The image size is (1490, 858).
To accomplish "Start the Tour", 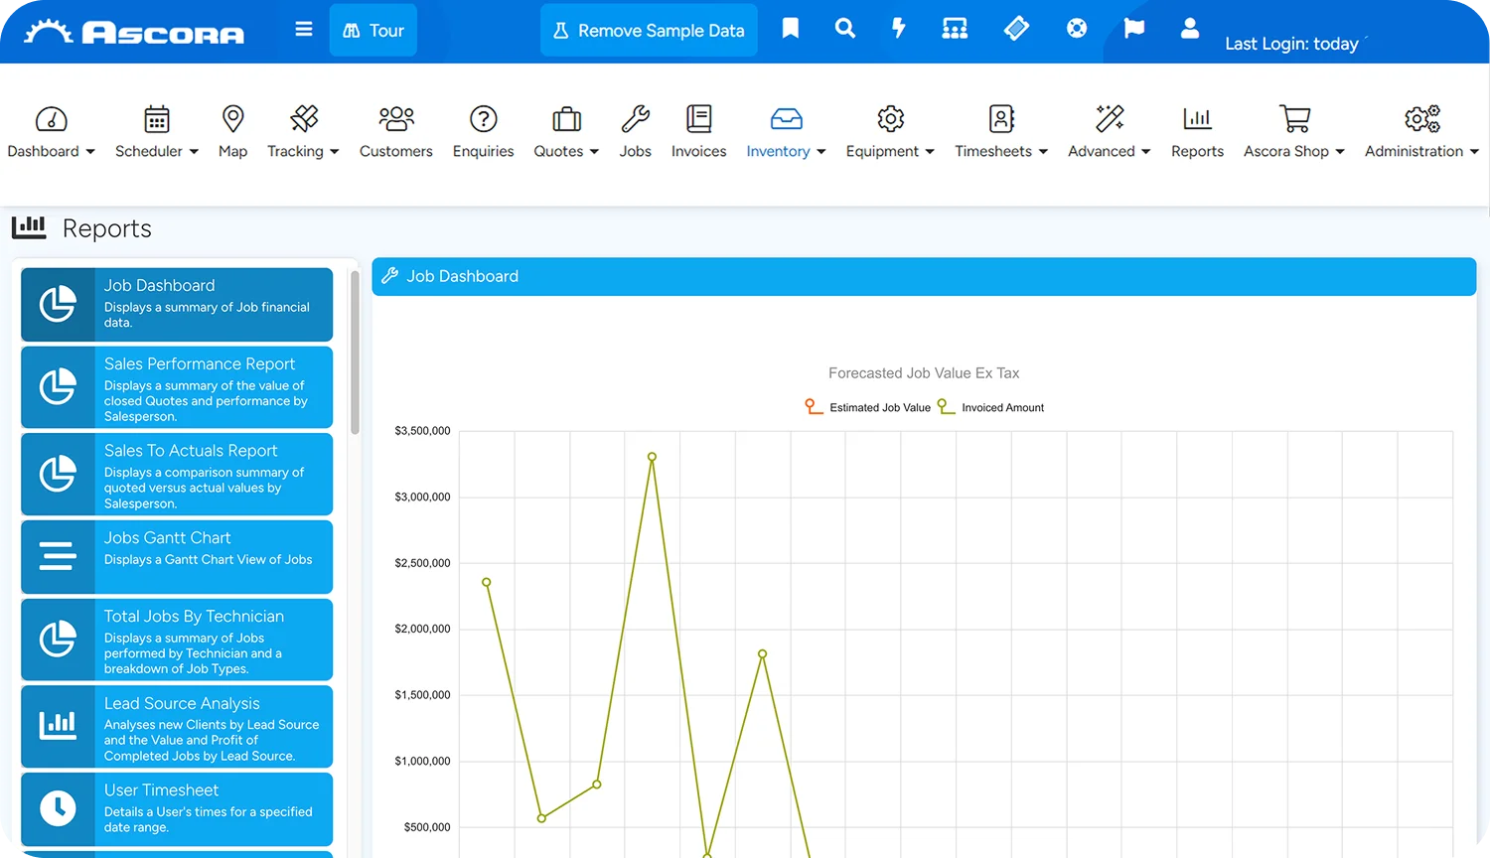I will pos(373,31).
